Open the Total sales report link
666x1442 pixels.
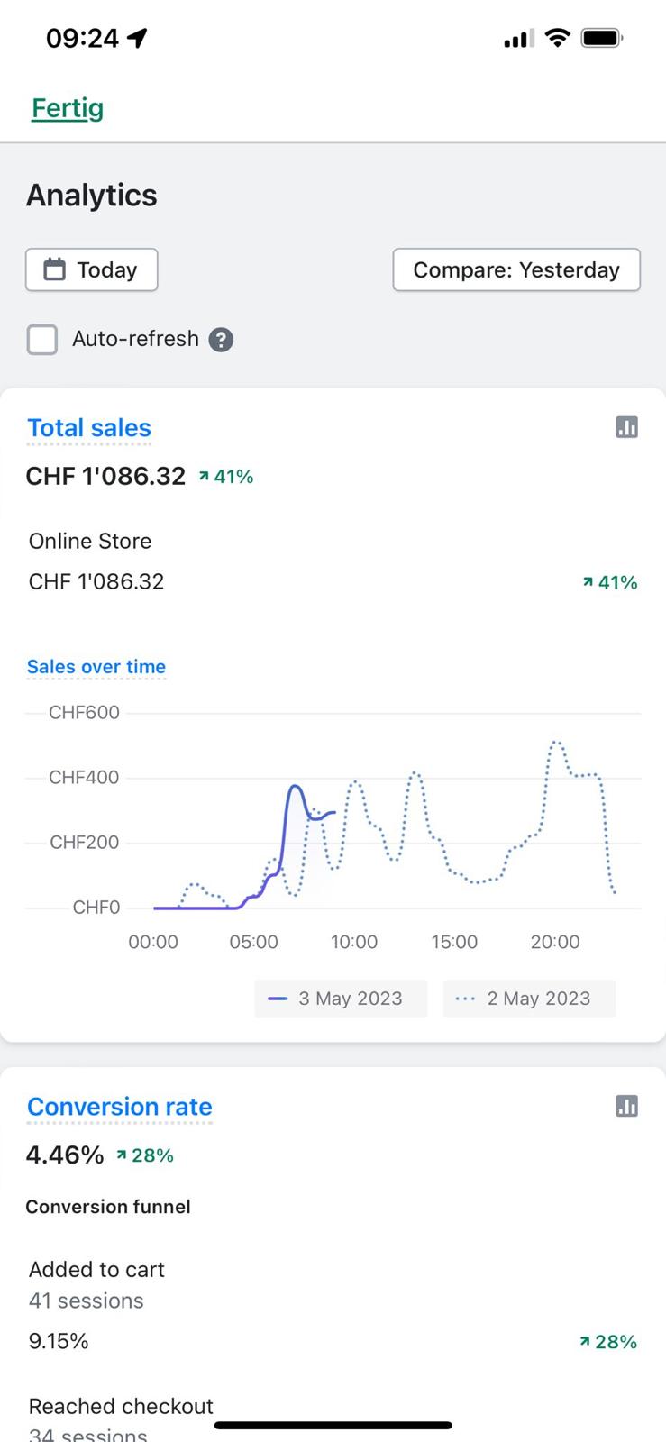[x=89, y=428]
